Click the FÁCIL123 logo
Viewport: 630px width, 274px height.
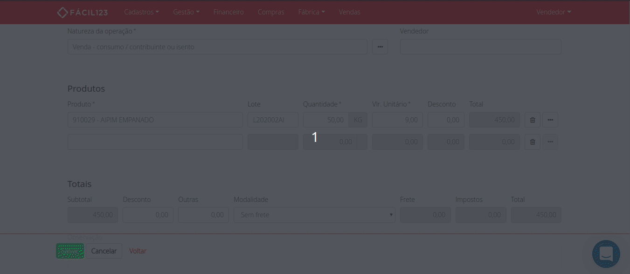82,12
